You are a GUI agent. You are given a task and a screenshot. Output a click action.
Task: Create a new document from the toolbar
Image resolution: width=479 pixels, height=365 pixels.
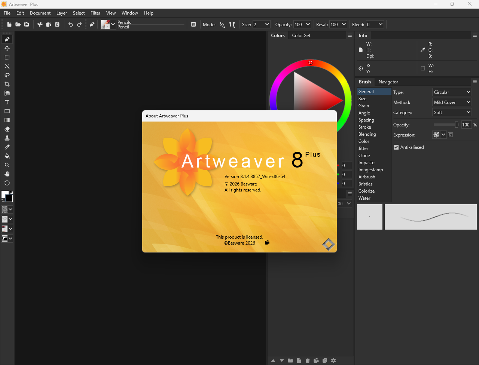click(9, 24)
